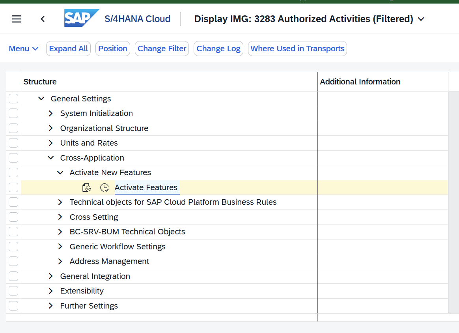Expand BC-SRV-BUM Technical Objects node

pos(60,232)
